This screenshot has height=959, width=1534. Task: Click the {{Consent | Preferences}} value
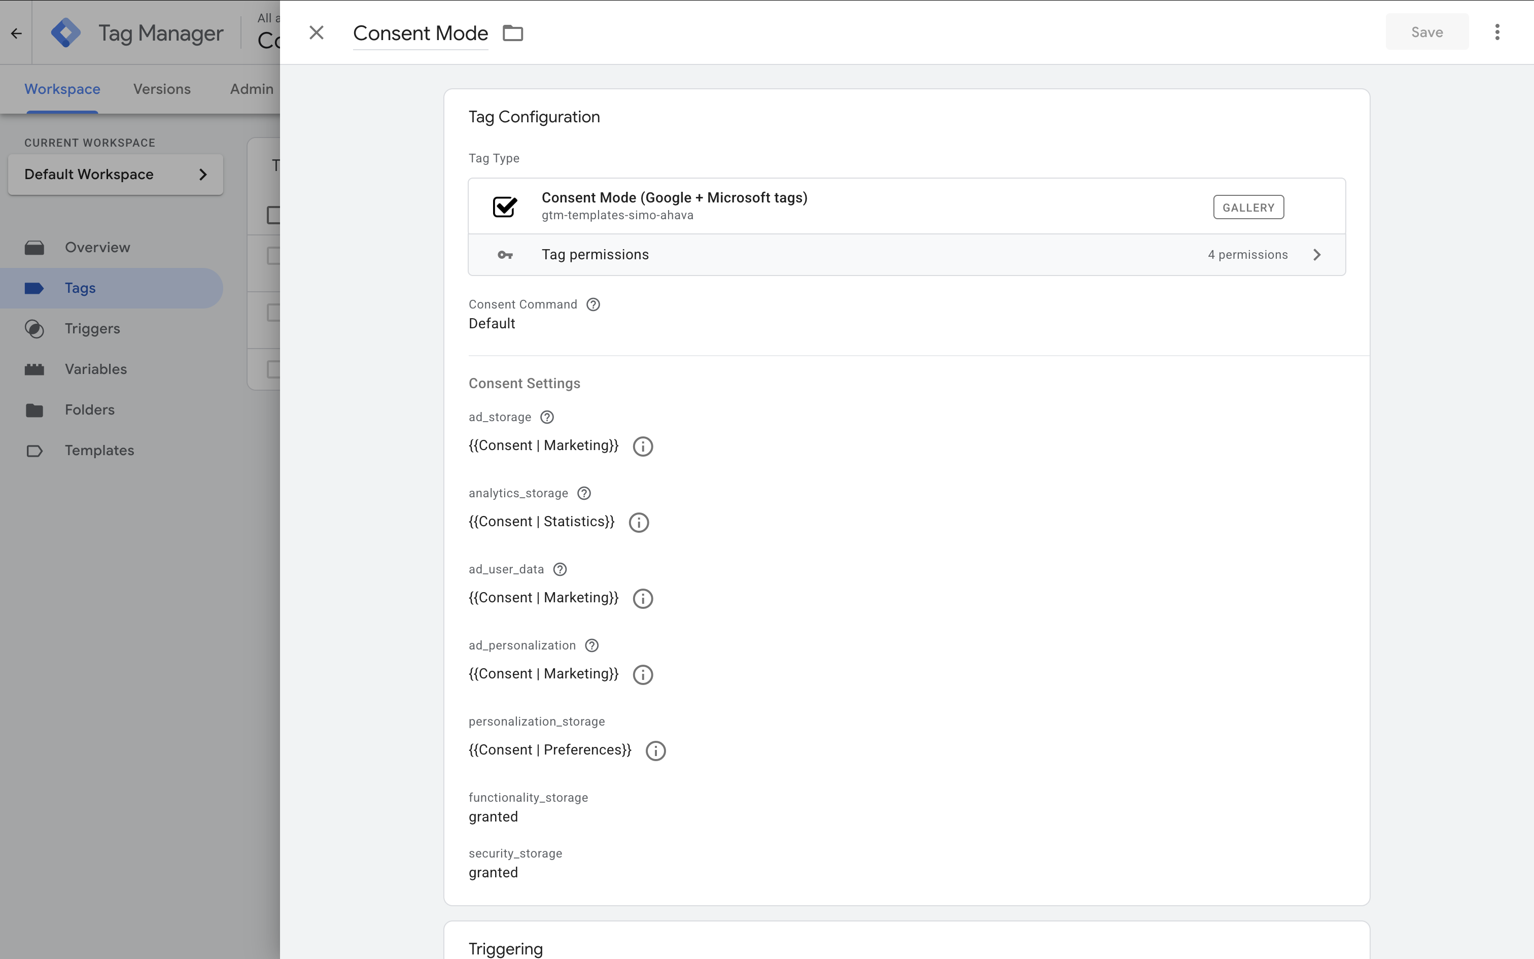coord(549,750)
